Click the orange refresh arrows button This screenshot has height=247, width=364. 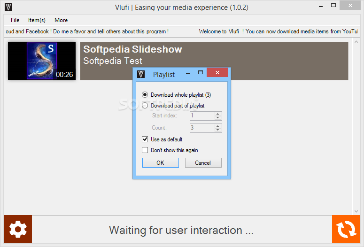click(x=346, y=229)
